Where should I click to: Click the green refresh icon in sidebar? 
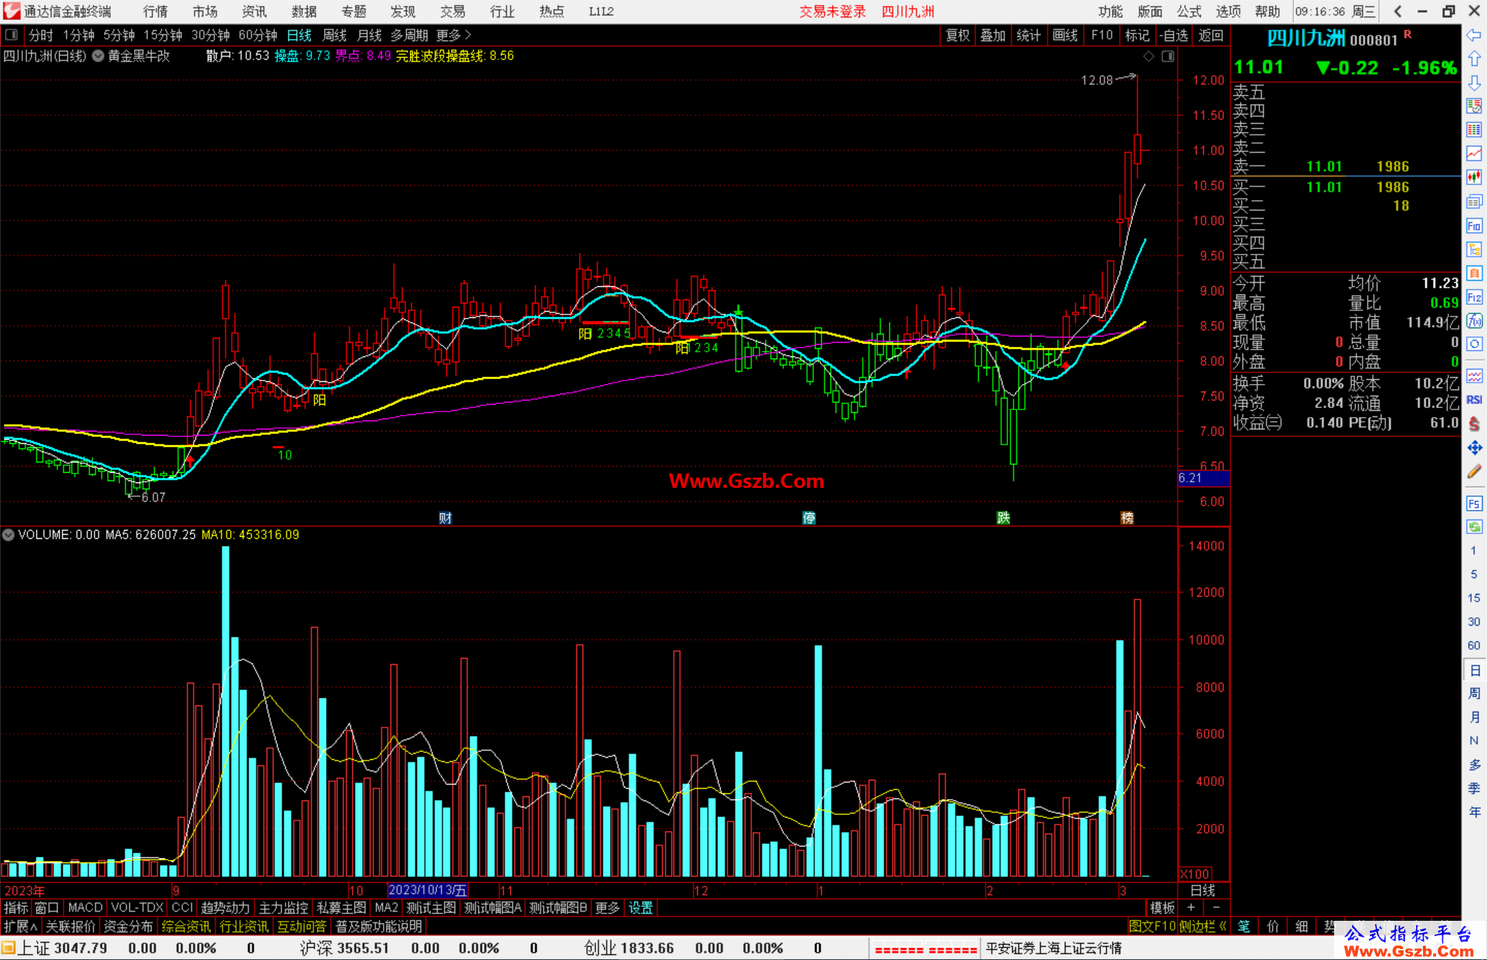1474,527
